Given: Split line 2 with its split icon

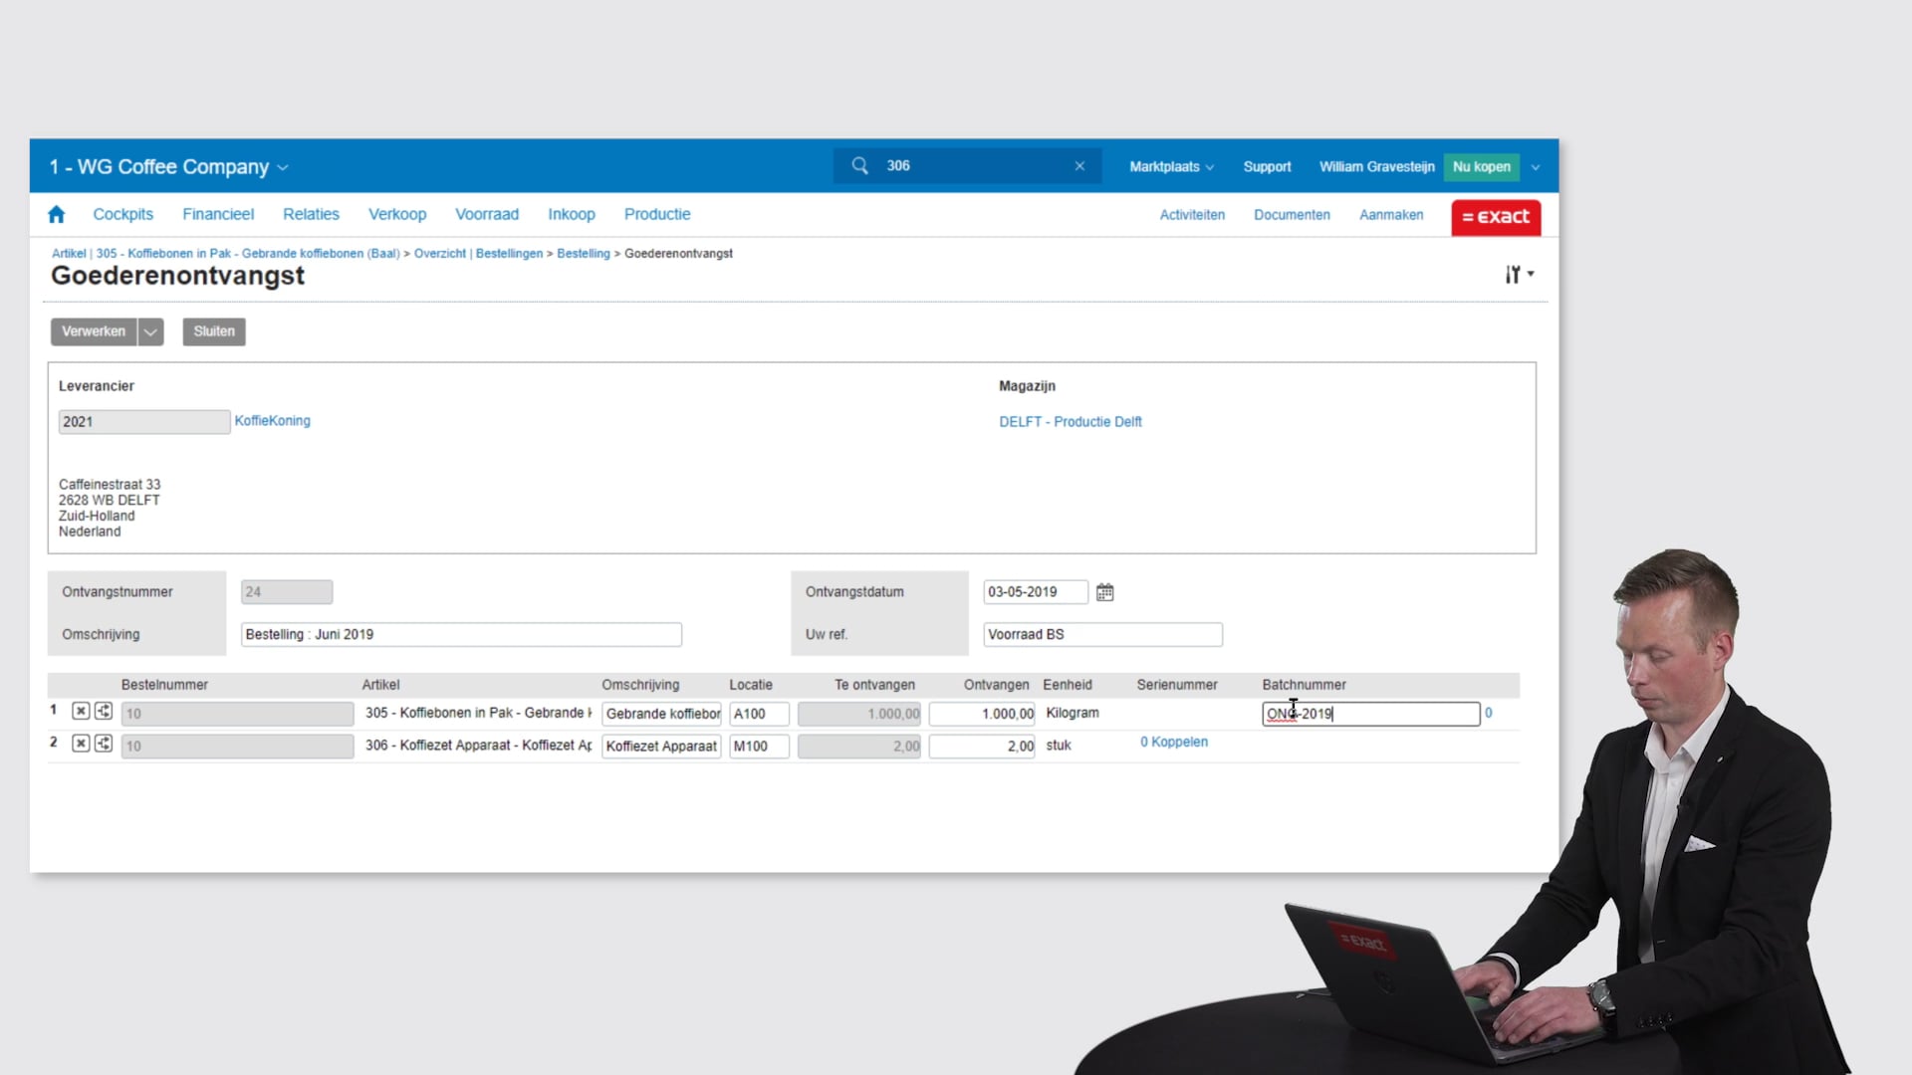Looking at the screenshot, I should click(x=104, y=744).
